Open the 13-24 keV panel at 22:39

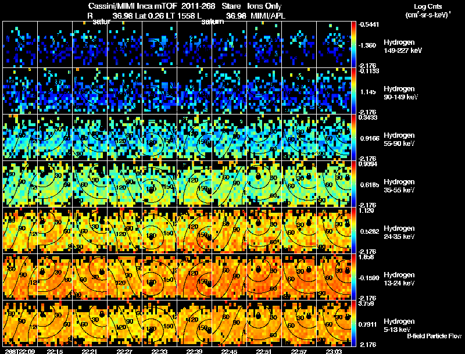pos(195,277)
